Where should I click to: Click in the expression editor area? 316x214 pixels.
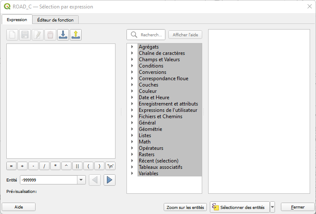coord(61,101)
